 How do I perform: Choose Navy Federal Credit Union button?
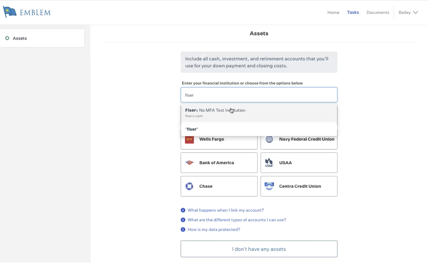[299, 142]
